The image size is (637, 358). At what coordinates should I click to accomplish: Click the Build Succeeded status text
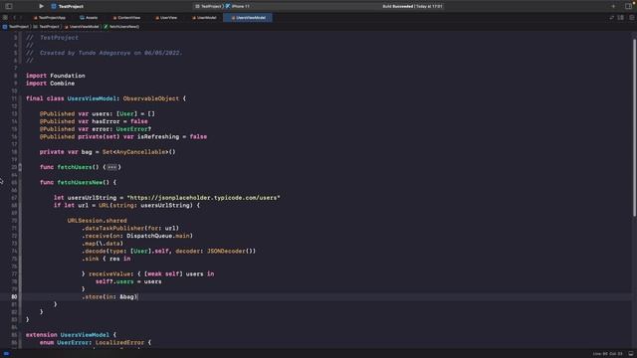tap(412, 6)
